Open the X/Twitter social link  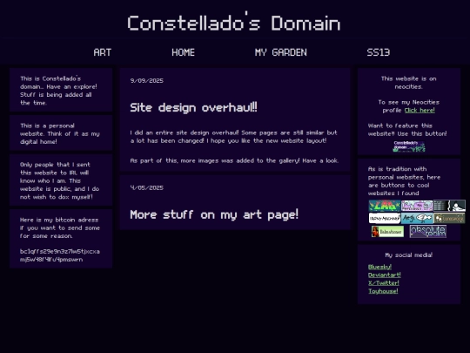(x=384, y=282)
